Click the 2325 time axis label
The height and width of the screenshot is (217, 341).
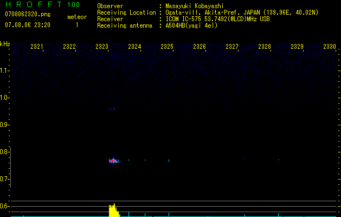coord(167,47)
